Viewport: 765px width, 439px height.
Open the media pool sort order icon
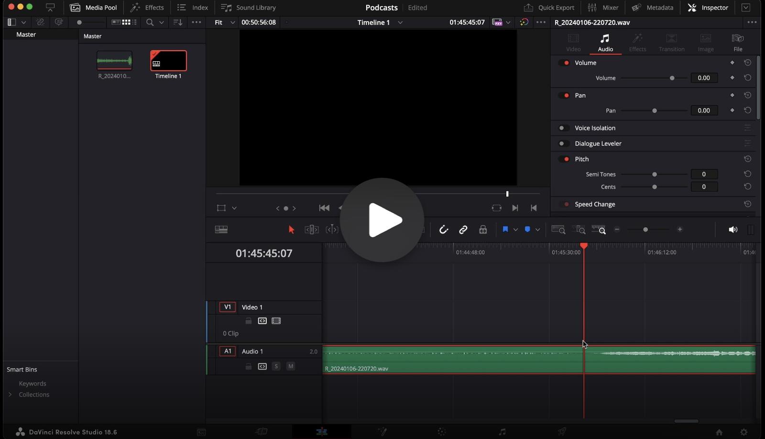[x=177, y=22]
